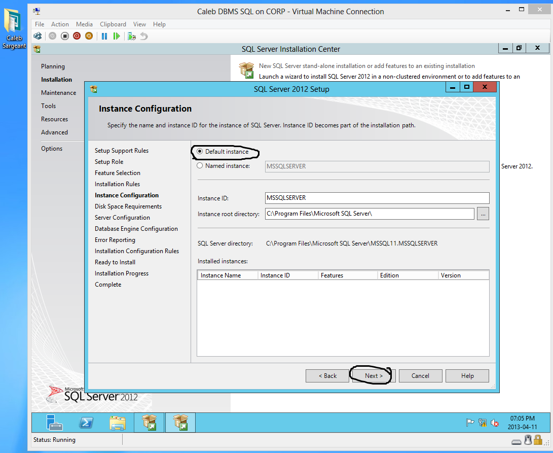553x453 pixels.
Task: Open the Help menu in the menu bar
Action: [x=159, y=24]
